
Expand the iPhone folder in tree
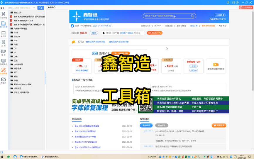tap(17, 36)
